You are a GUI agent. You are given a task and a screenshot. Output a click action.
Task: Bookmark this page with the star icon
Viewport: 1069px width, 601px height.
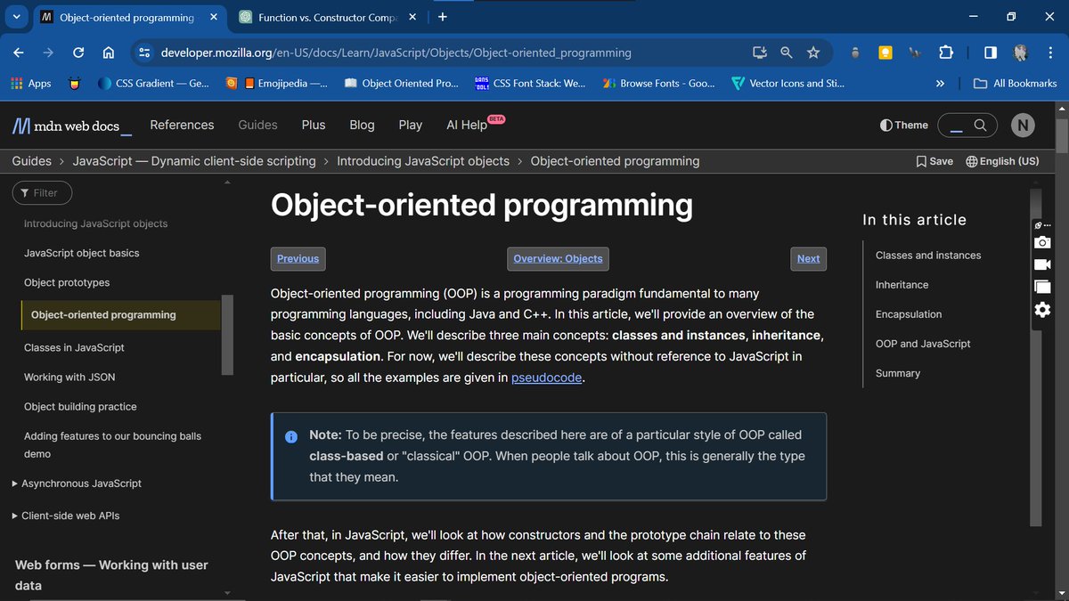812,53
